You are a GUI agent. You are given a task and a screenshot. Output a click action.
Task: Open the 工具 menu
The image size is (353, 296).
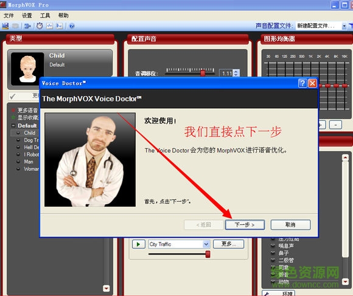[45, 16]
